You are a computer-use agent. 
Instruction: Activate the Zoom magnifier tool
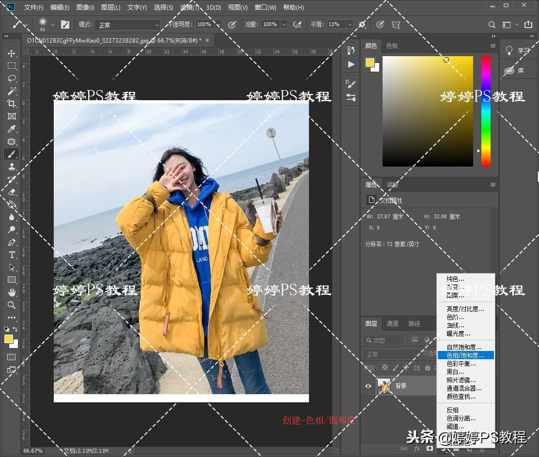click(x=12, y=305)
